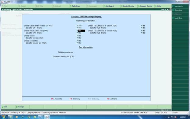This screenshot has width=190, height=119.
Task: Close the Company Operations Alteration screen
Action: click(x=171, y=9)
